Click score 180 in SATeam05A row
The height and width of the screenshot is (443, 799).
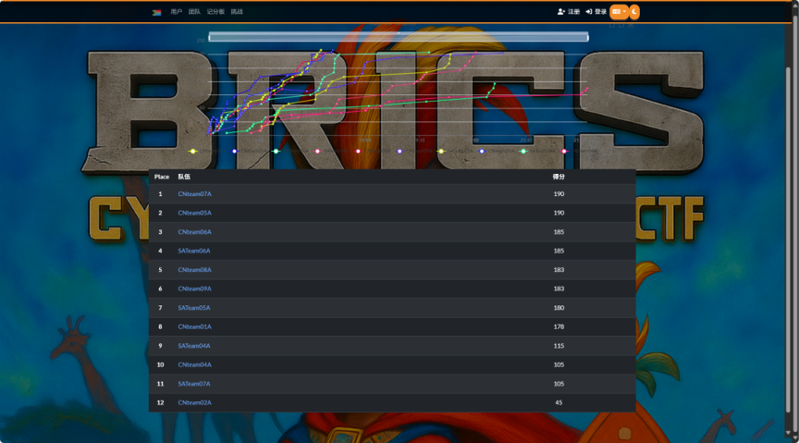point(559,308)
